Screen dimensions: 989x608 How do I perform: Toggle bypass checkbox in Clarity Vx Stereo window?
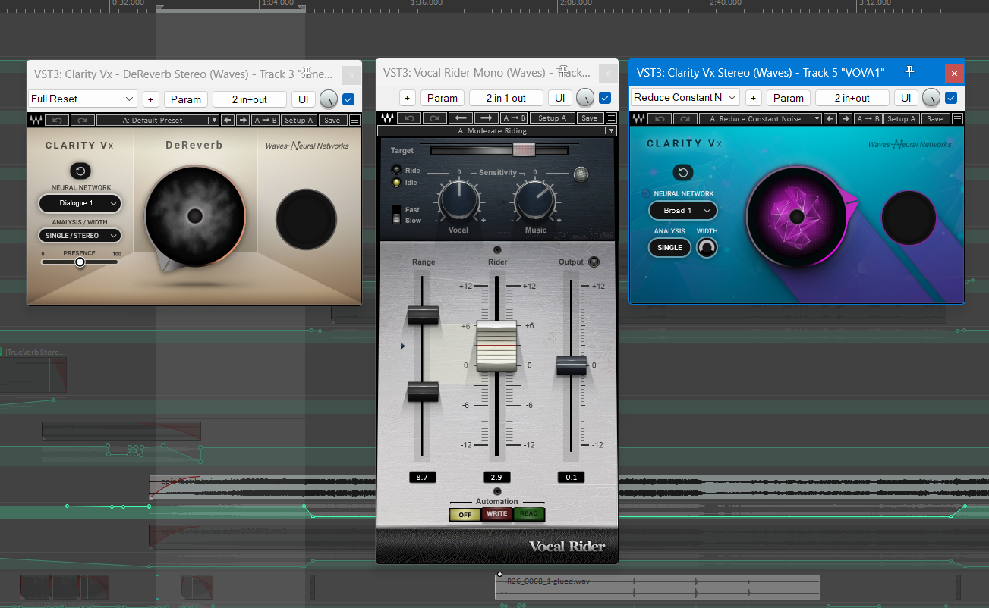coord(951,97)
